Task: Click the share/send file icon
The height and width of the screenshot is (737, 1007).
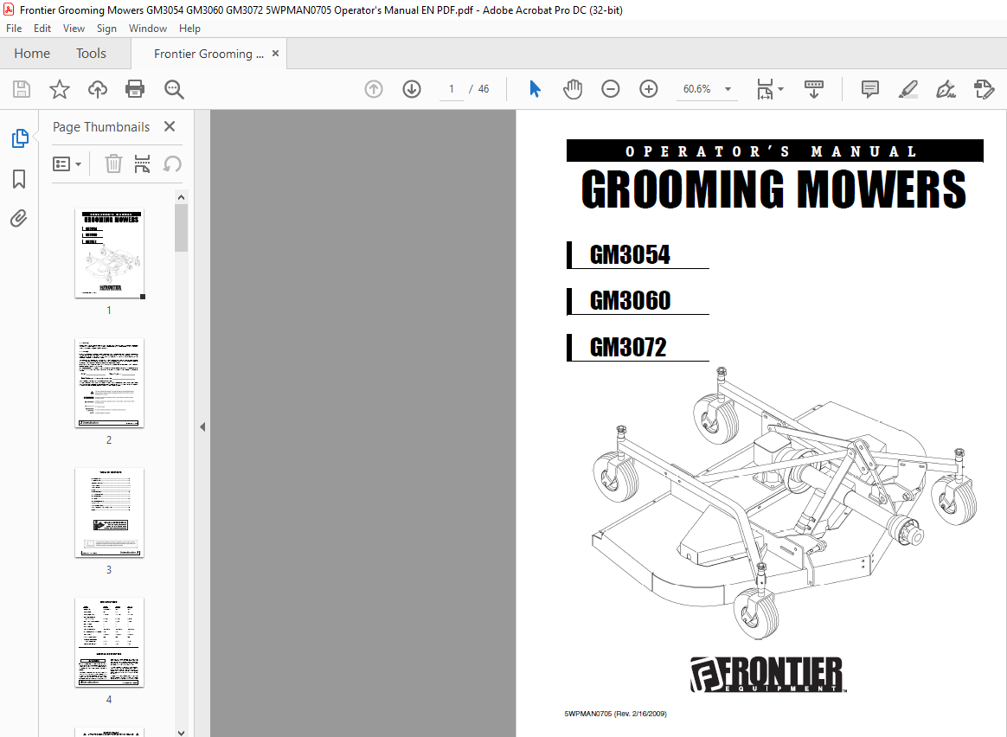Action: tap(984, 89)
